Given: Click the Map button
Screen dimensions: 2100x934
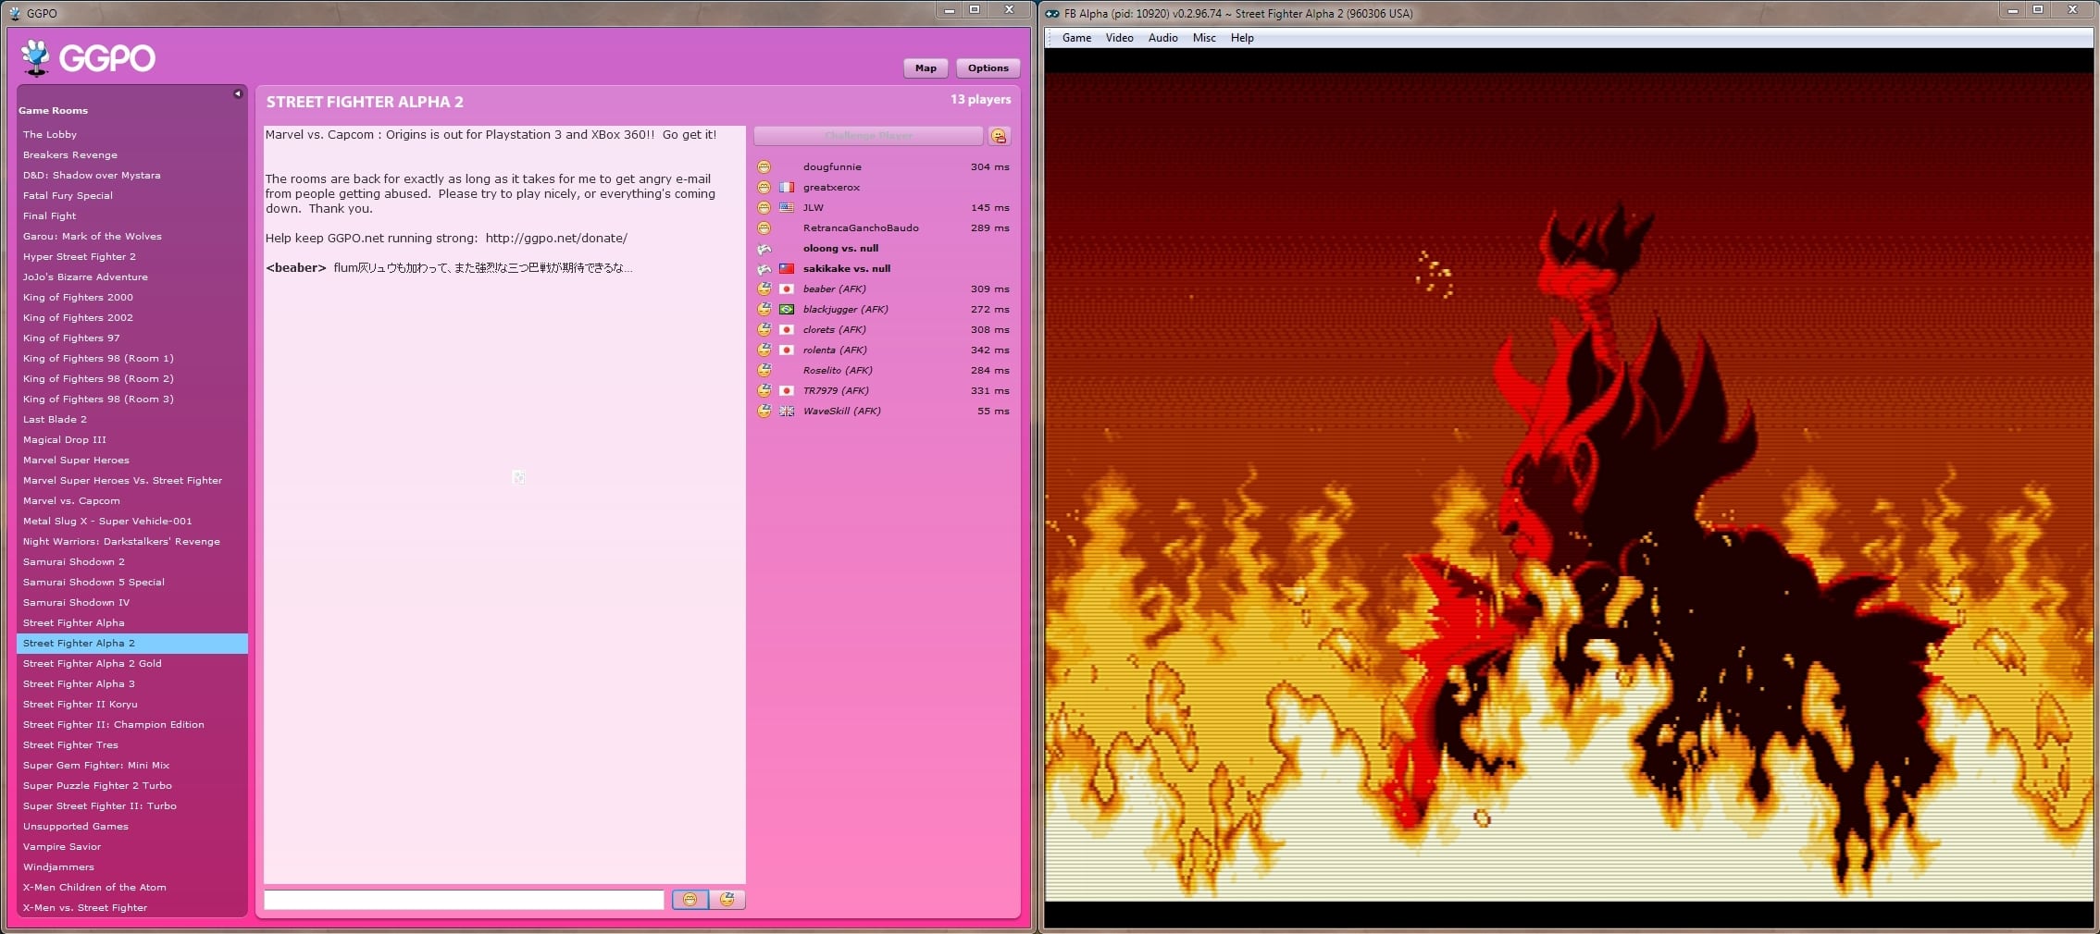Looking at the screenshot, I should pos(926,68).
